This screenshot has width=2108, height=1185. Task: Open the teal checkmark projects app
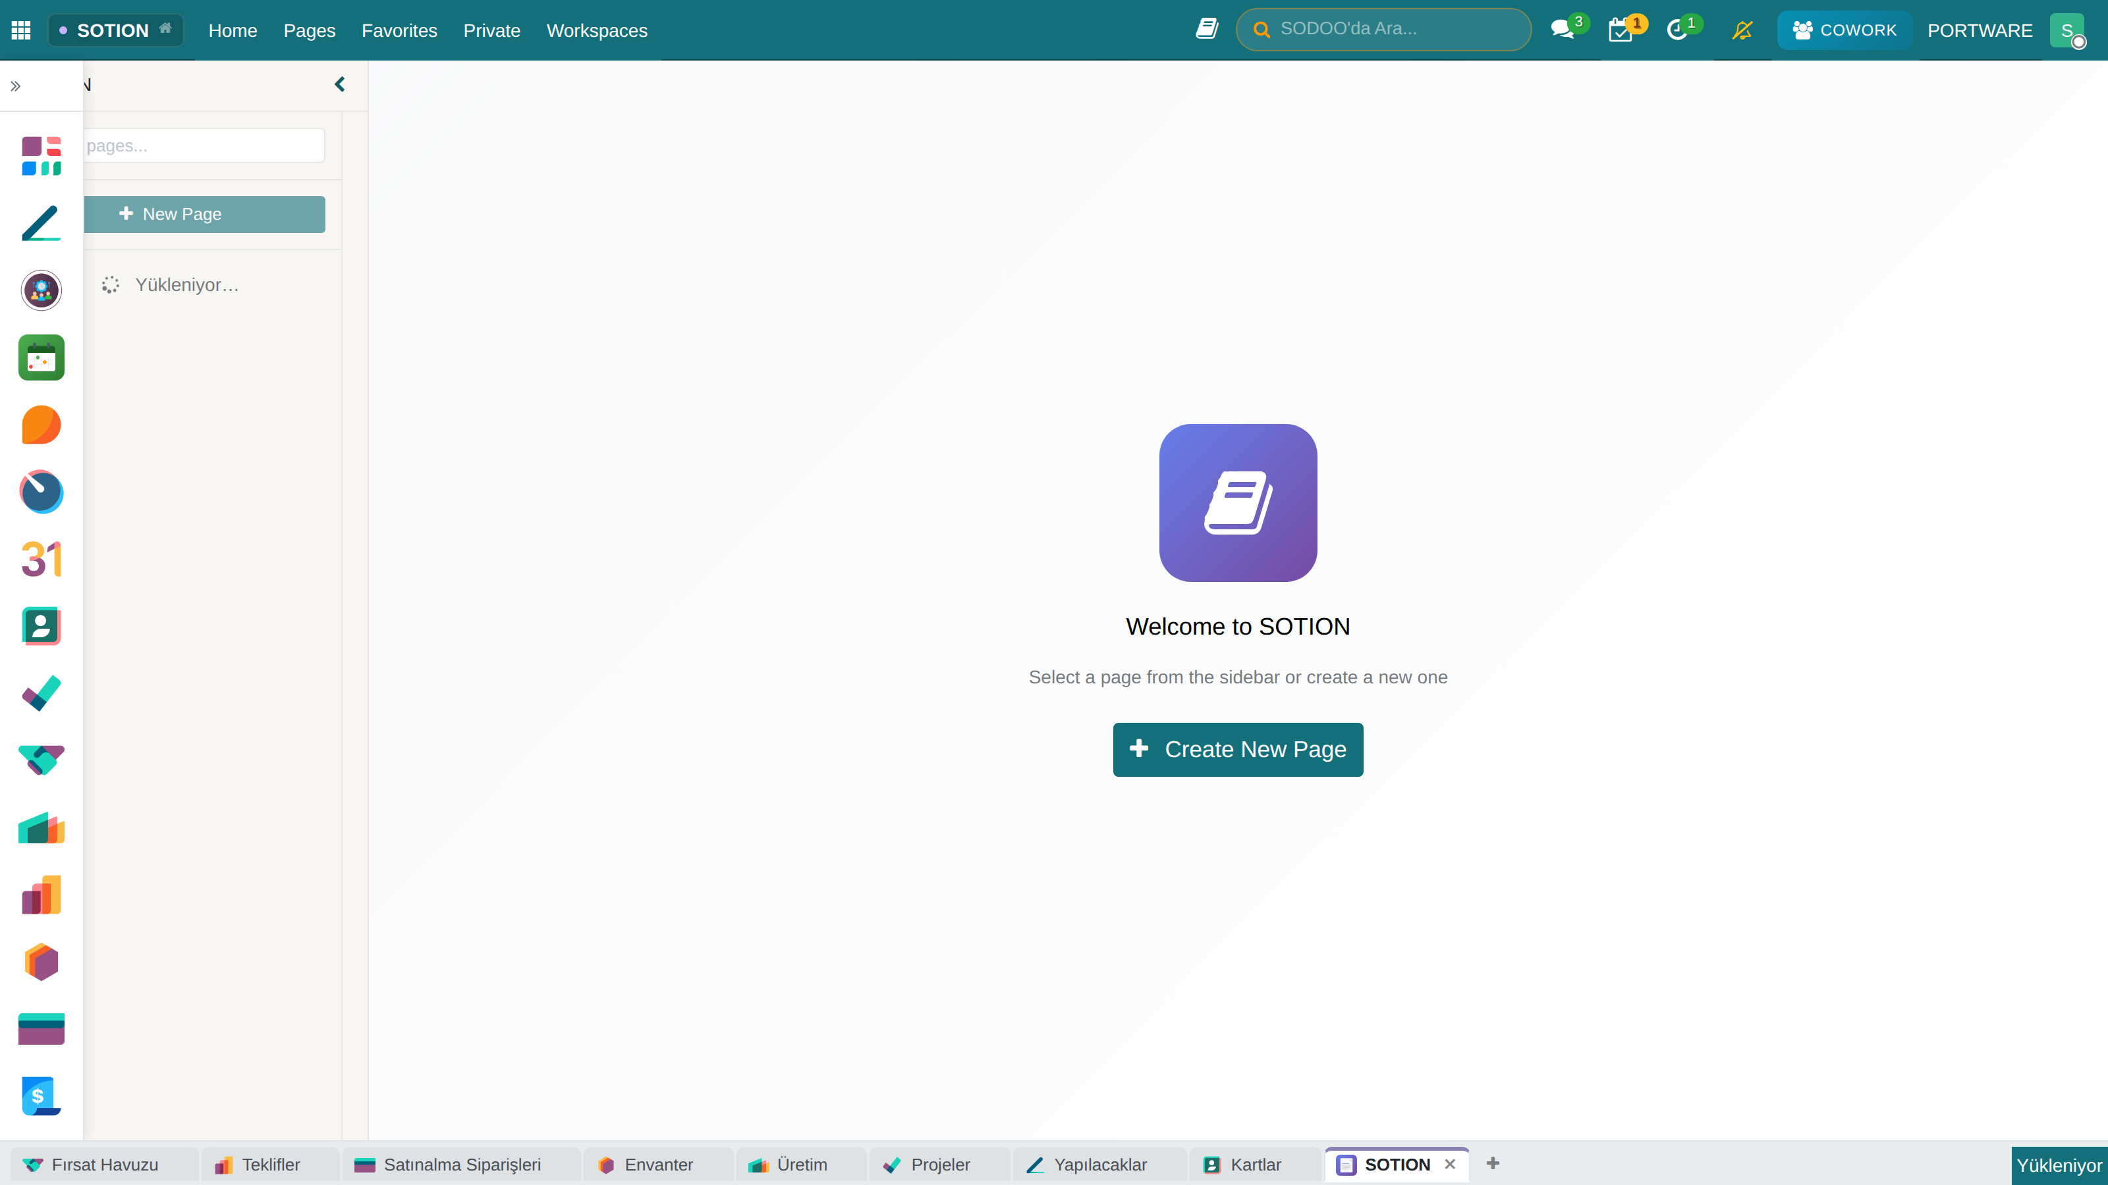(x=42, y=693)
